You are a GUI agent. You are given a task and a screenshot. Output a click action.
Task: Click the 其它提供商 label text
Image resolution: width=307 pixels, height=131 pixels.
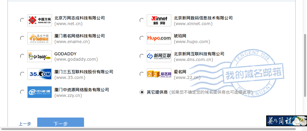pos(157,92)
